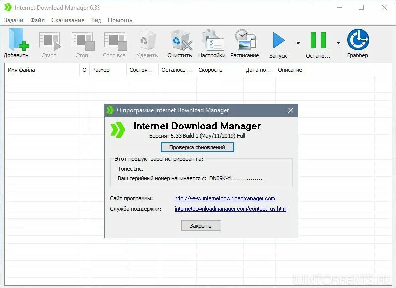Click the Internet Download Manager heading text
This screenshot has width=396, height=288.
point(197,126)
